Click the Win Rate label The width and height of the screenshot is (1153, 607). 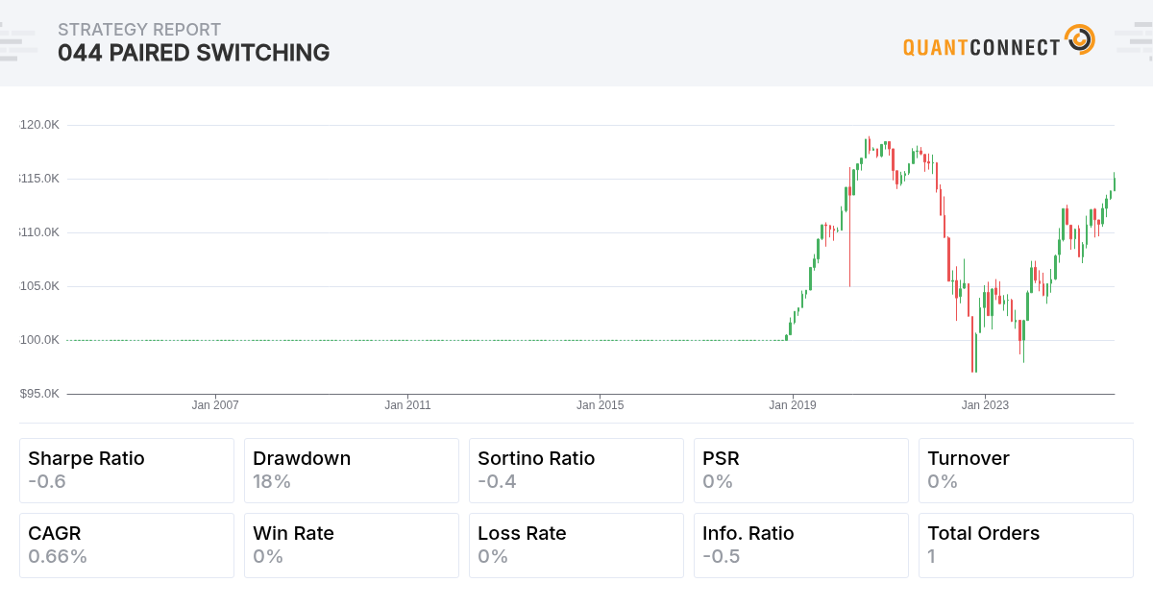(293, 533)
